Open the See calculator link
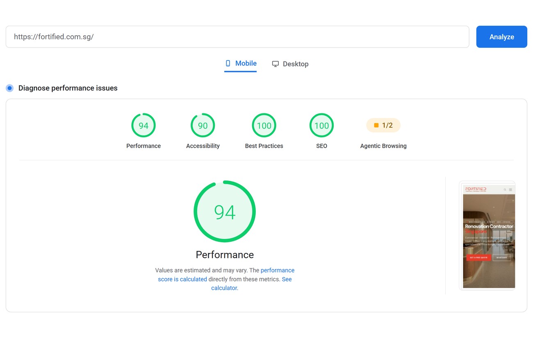 [x=251, y=284]
